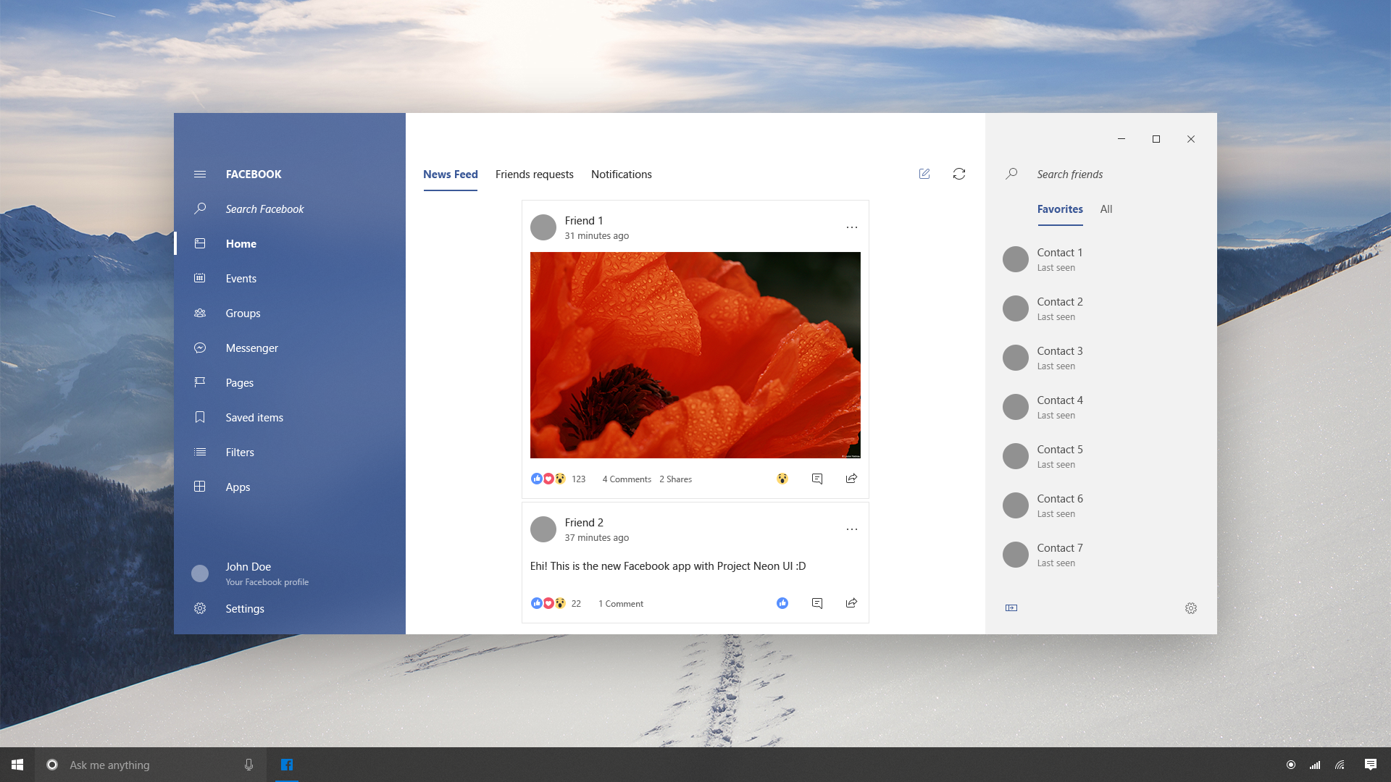Open chat with Contact 1
Viewport: 1391px width, 782px height.
tap(1101, 259)
